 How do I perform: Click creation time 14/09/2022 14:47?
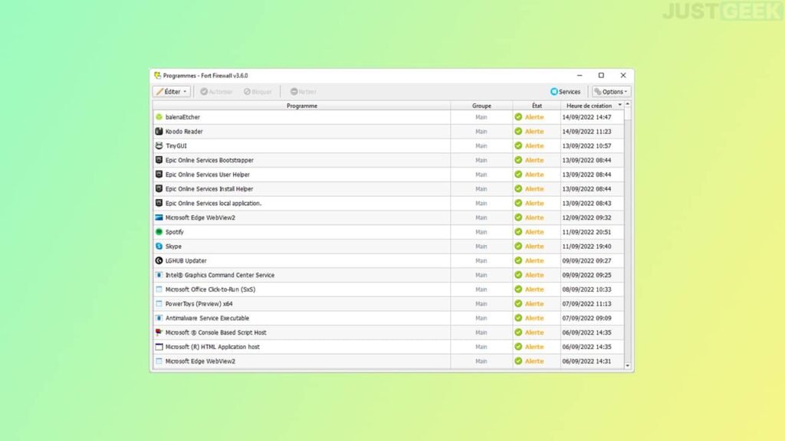(586, 117)
